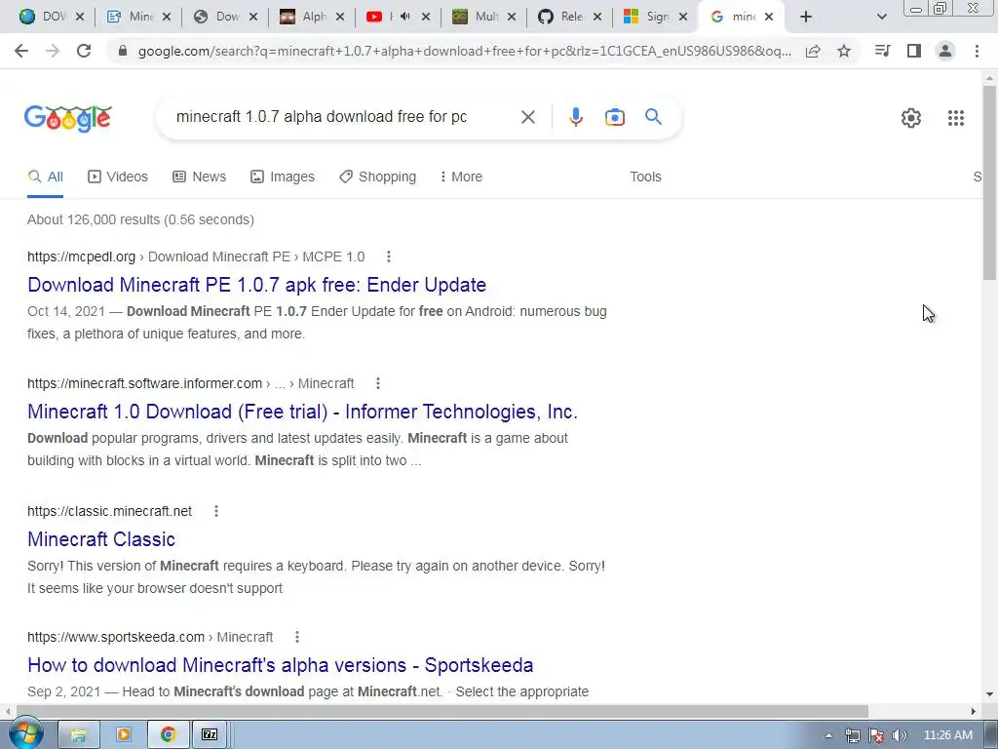This screenshot has height=749, width=998.
Task: Open Windows Explorer from the taskbar
Action: [x=79, y=735]
